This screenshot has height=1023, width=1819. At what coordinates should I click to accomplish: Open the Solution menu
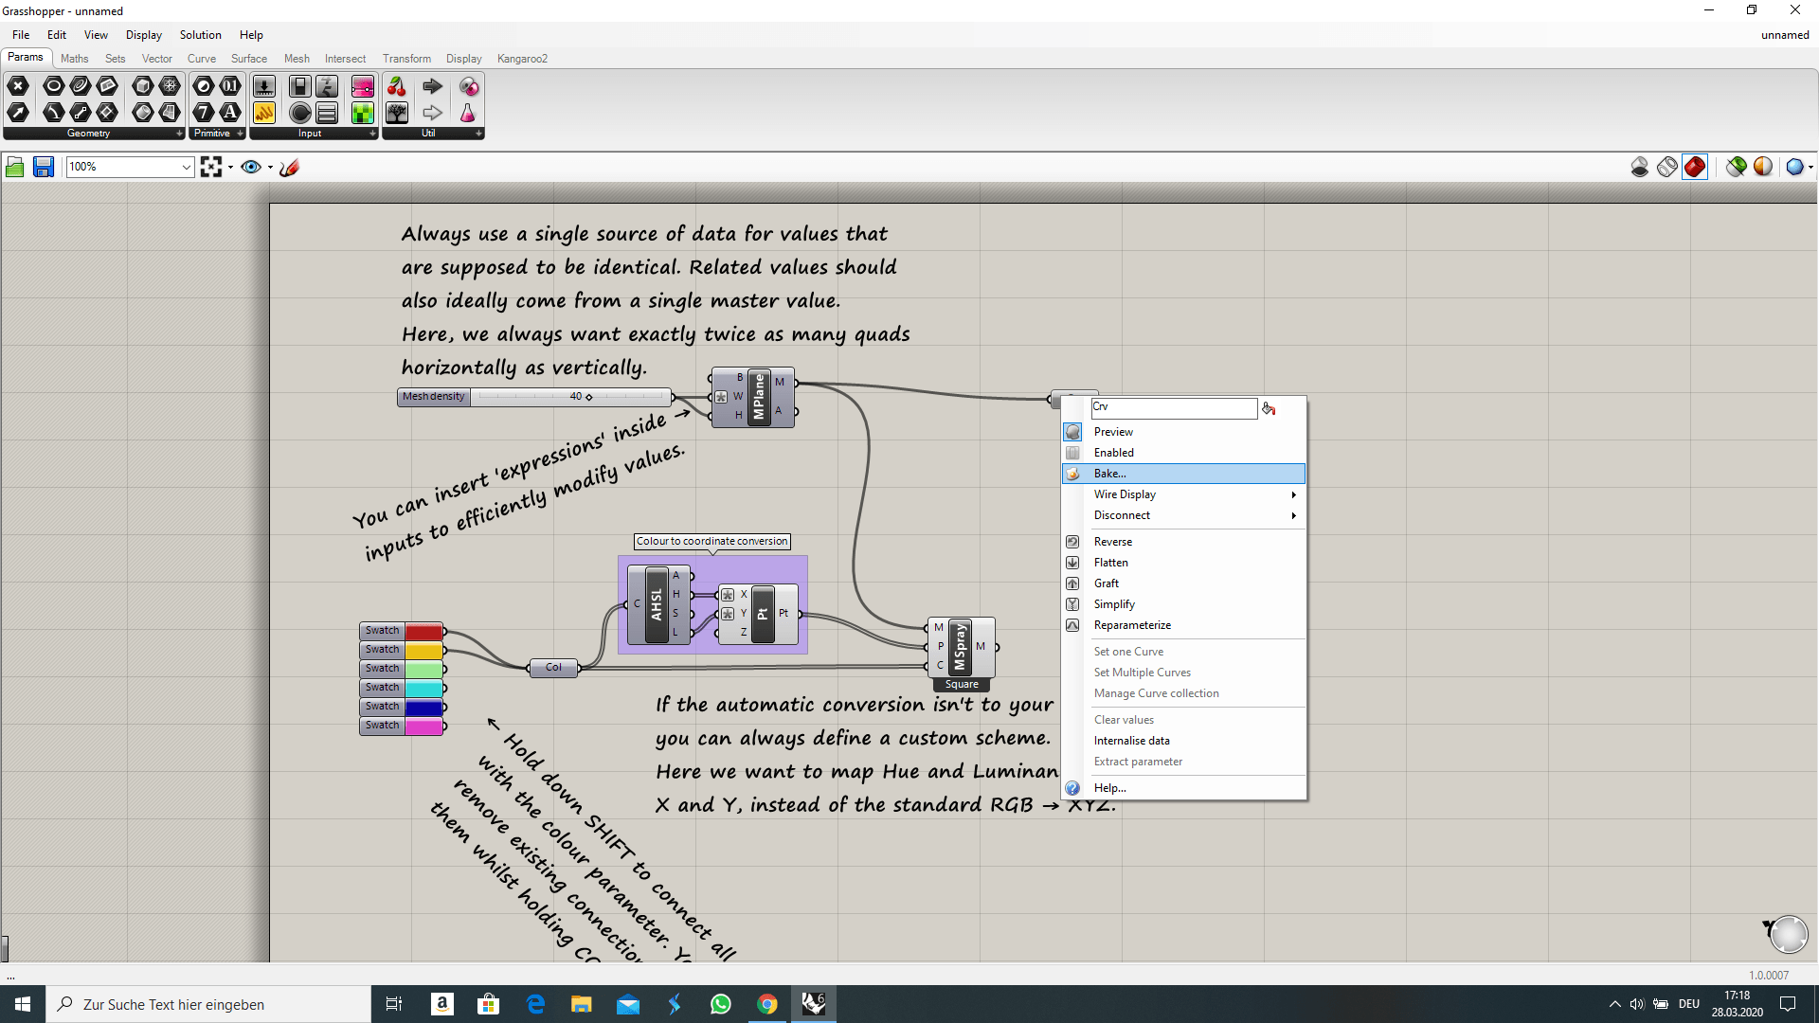(x=200, y=35)
